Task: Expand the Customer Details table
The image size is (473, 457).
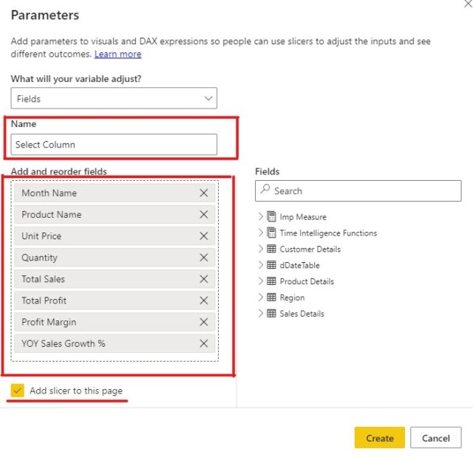Action: (261, 249)
